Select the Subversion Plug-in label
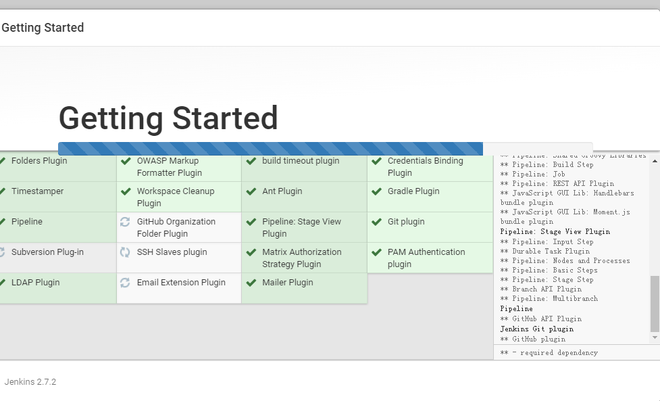 (x=47, y=252)
